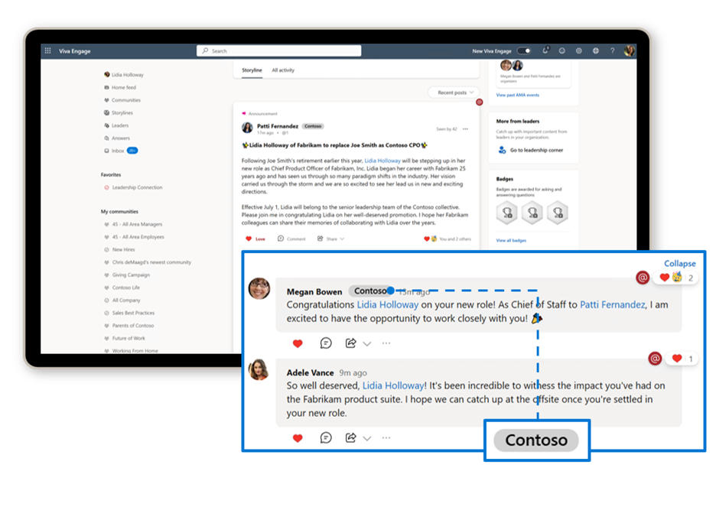
Task: Click the Patti Fernandez author name
Action: click(x=278, y=126)
